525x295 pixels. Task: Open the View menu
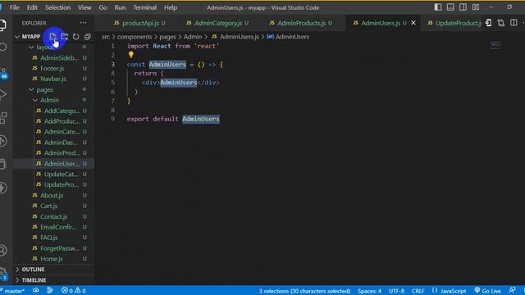(84, 7)
